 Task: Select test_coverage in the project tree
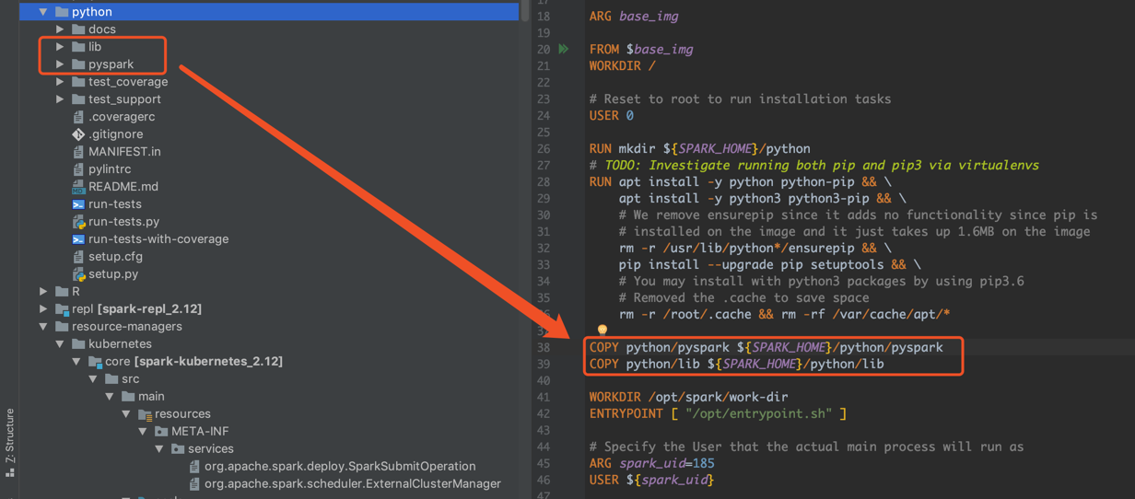pos(128,82)
